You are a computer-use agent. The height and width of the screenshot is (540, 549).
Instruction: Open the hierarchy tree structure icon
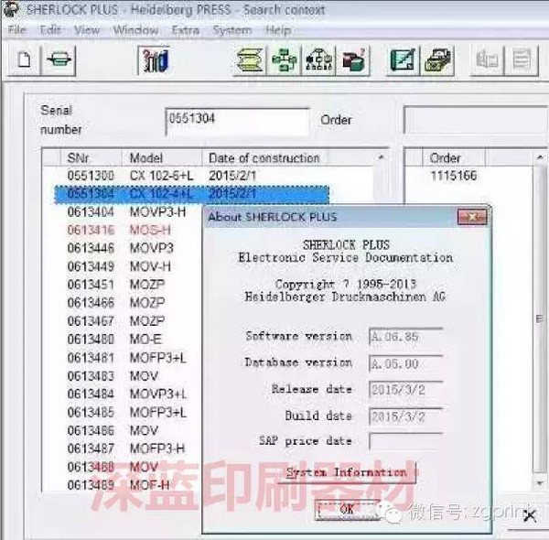(318, 60)
